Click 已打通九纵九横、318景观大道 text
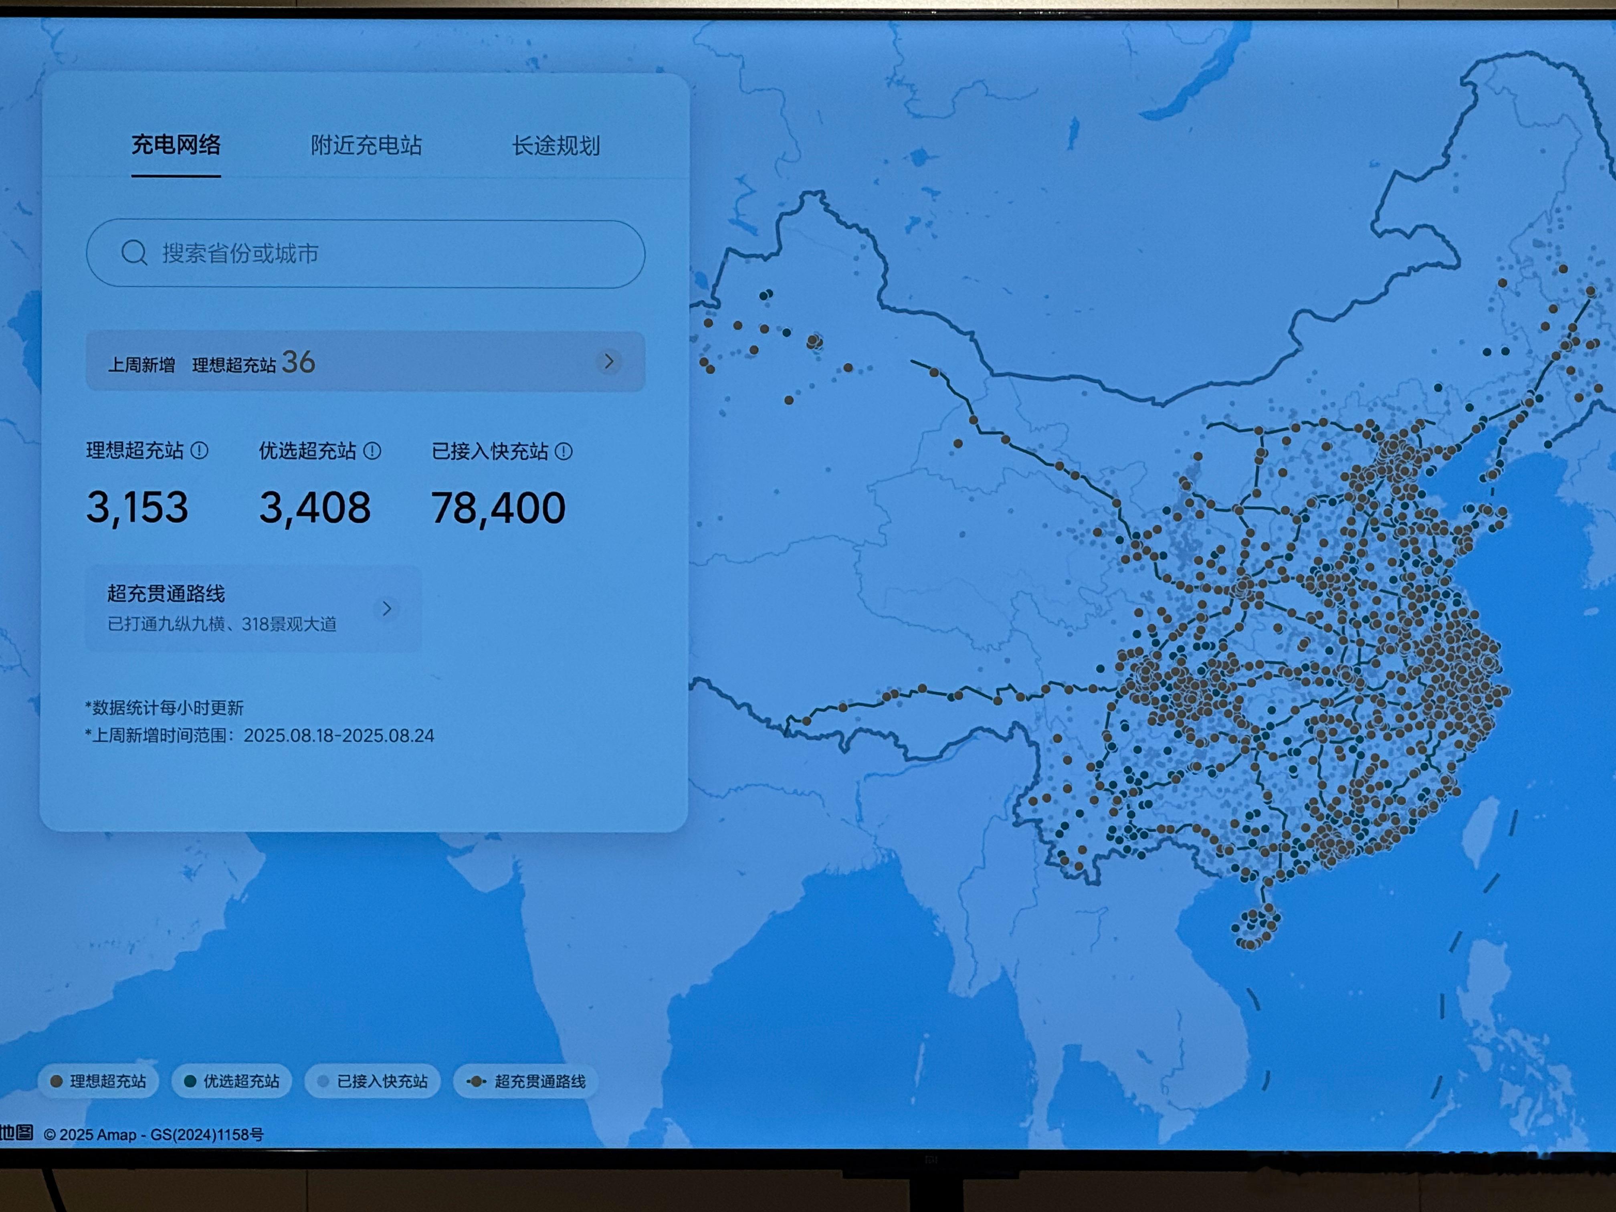Screen dimensions: 1616x1212 [x=222, y=624]
